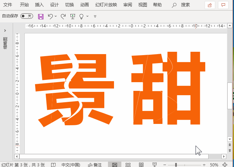Click the 搜索 search box
234x167 pixels.
point(181,5)
